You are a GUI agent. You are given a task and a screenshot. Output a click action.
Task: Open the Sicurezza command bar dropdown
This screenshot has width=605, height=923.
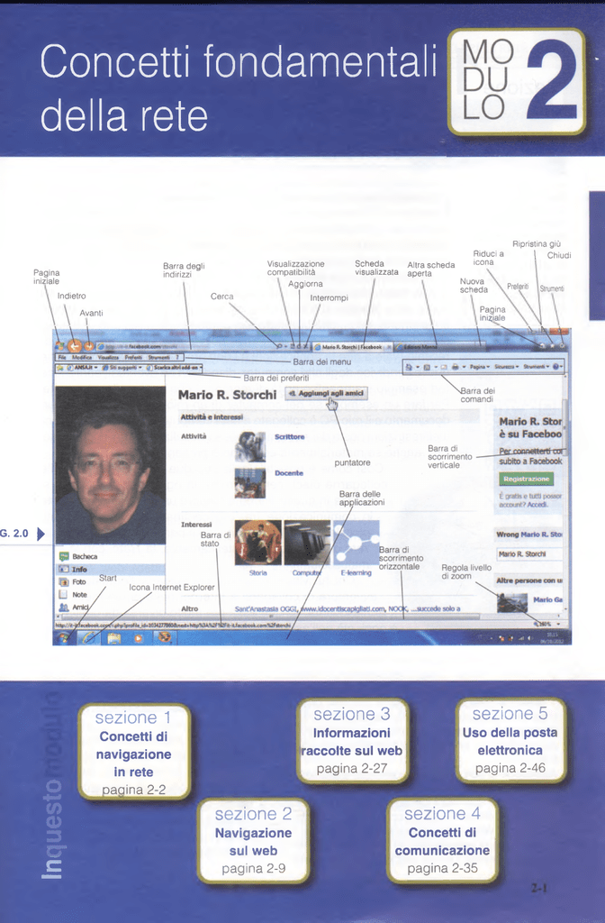point(506,367)
